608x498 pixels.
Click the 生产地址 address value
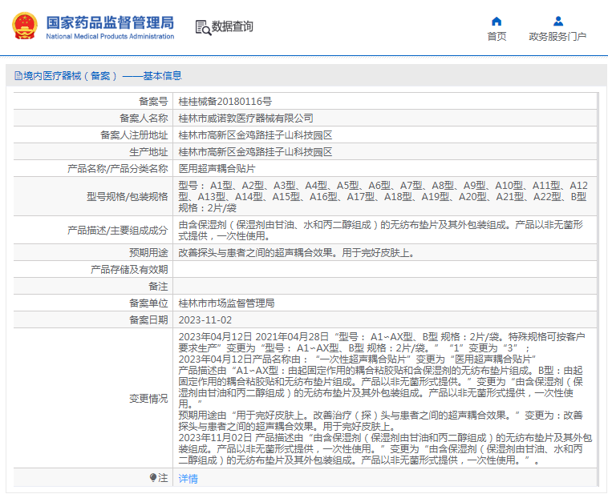coord(255,151)
